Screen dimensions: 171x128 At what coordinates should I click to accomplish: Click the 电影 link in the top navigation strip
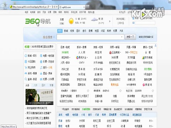(x=26, y=12)
